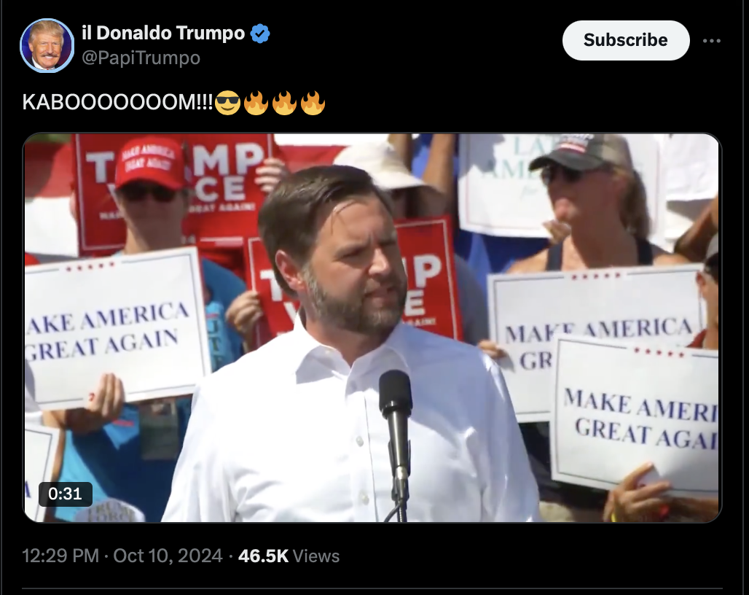
Task: Click the last fire emoji
Action: [x=313, y=102]
